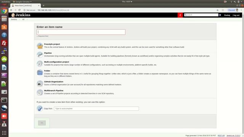
Task: Click the Jenkins breadcrumb link
Action: coord(14,19)
